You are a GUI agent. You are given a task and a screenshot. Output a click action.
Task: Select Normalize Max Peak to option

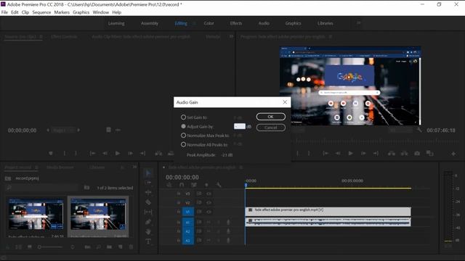click(183, 136)
